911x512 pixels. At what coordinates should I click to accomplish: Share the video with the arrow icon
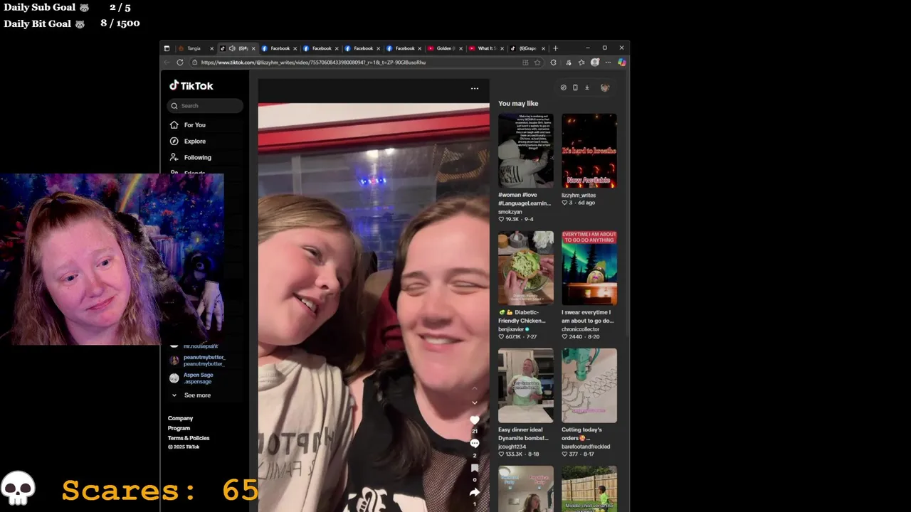tap(475, 492)
